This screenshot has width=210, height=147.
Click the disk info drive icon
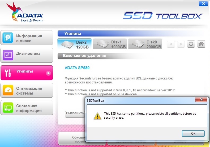click(8, 38)
